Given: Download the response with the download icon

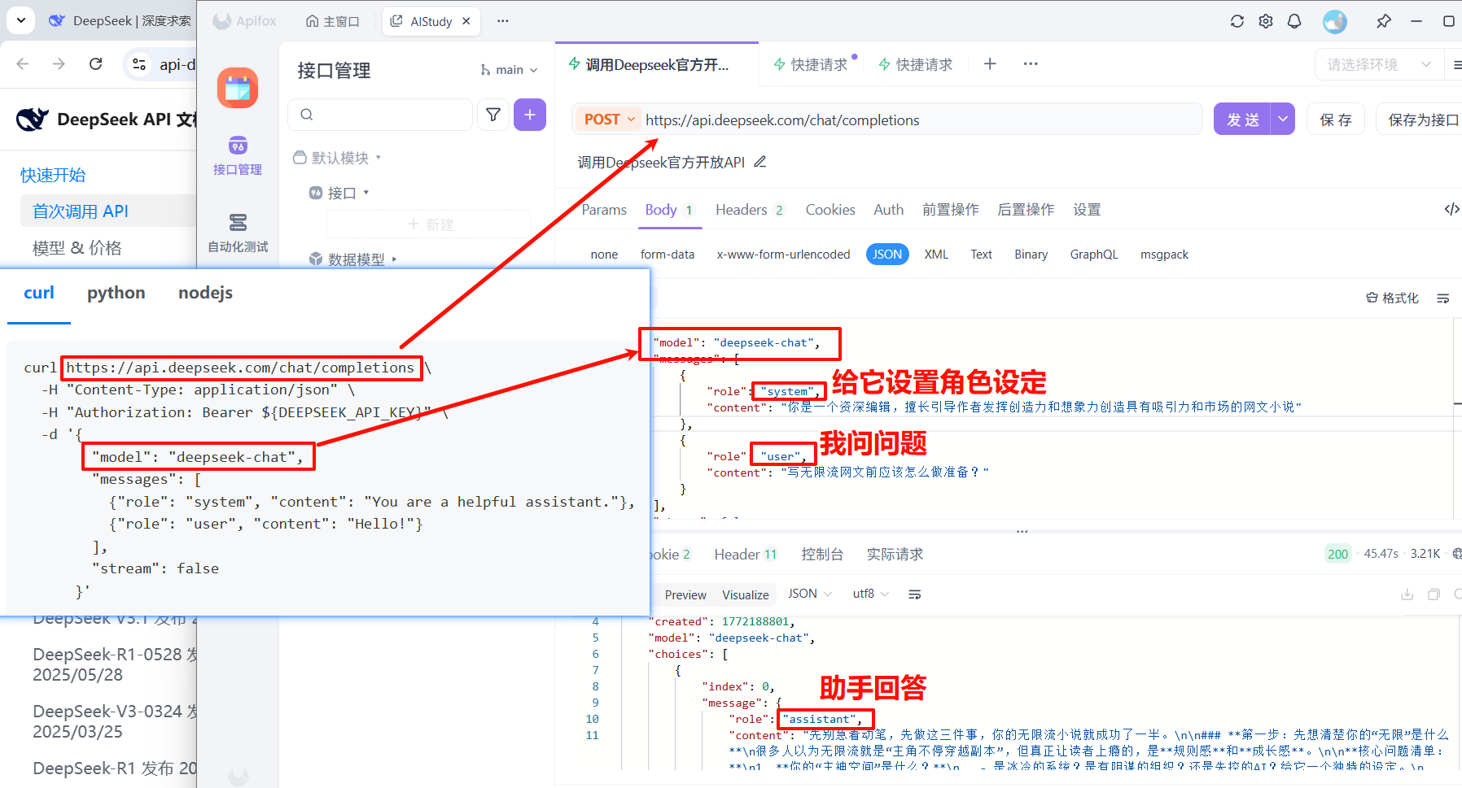Looking at the screenshot, I should tap(1407, 594).
